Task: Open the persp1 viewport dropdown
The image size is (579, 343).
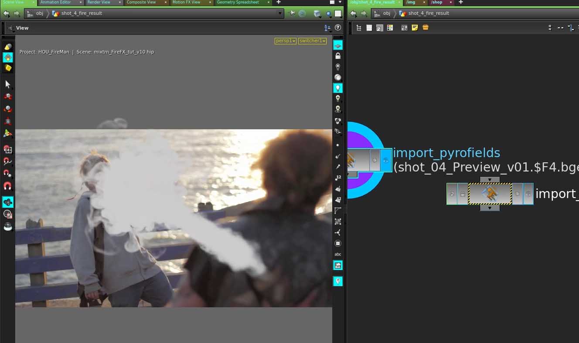Action: 285,41
